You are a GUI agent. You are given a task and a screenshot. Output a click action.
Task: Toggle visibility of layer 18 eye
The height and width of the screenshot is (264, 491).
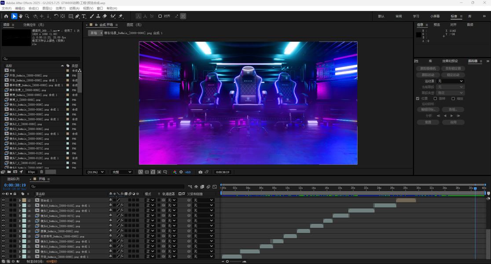point(4,231)
